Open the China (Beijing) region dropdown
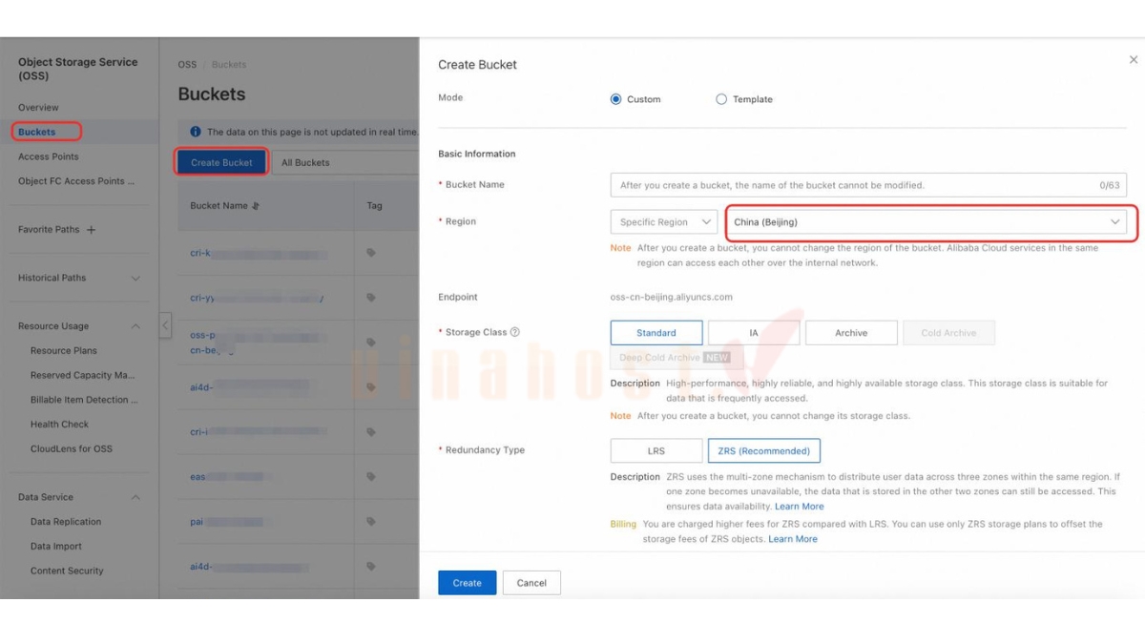Image resolution: width=1145 pixels, height=644 pixels. pyautogui.click(x=926, y=222)
